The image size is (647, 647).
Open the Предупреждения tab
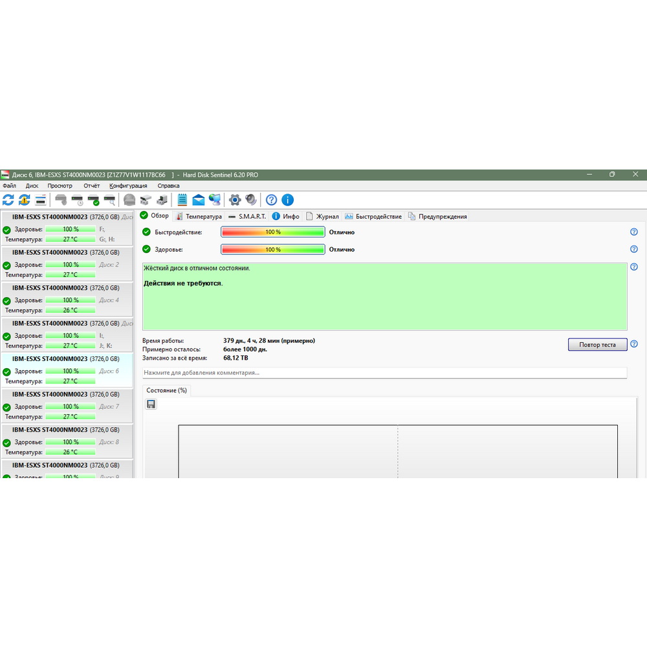coord(437,216)
